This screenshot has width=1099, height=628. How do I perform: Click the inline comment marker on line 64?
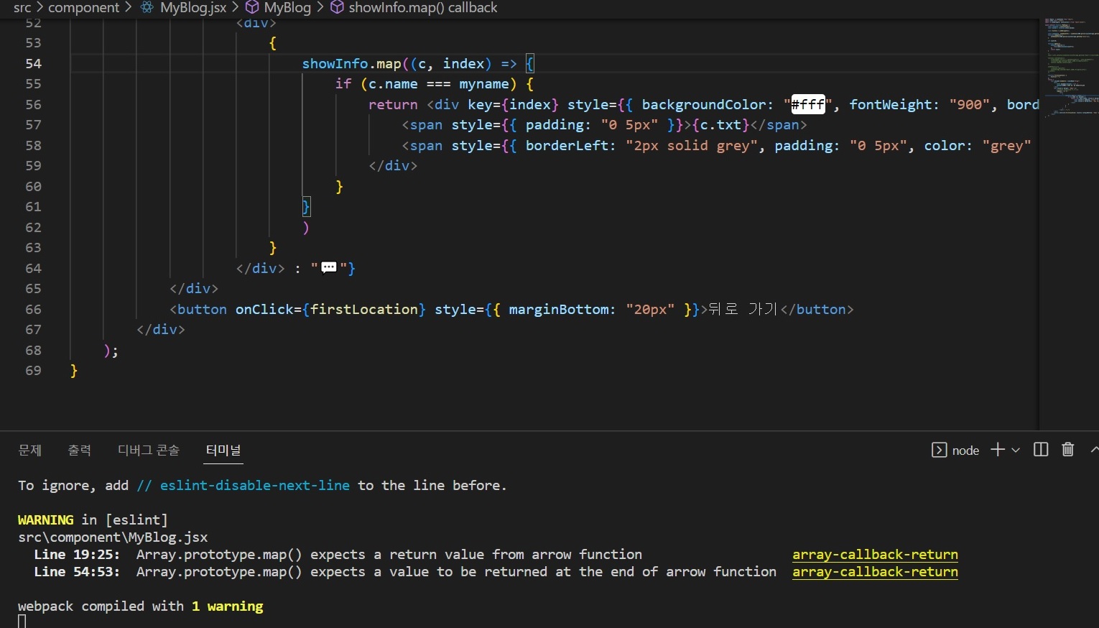point(330,268)
